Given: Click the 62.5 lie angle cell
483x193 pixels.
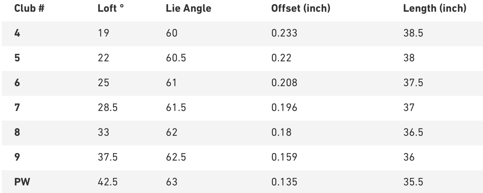Looking at the screenshot, I should [176, 157].
